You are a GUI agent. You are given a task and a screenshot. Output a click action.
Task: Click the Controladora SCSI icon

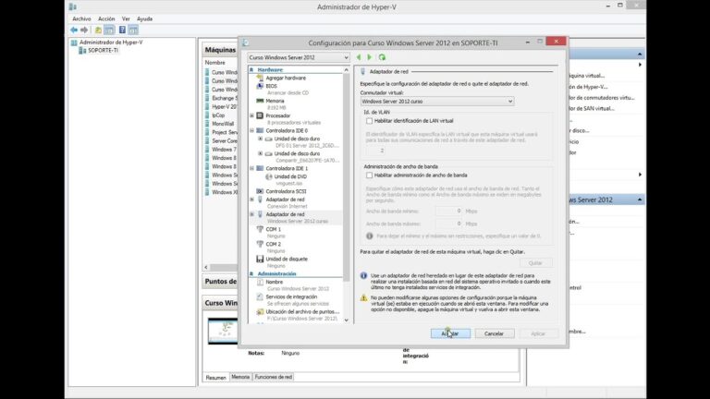pos(260,191)
